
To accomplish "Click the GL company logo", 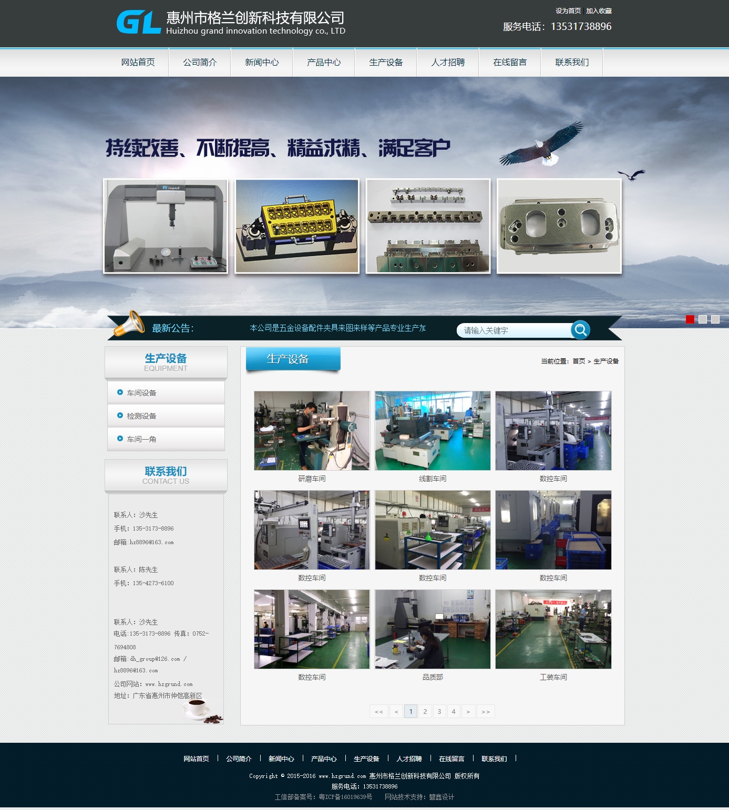I will pos(138,23).
